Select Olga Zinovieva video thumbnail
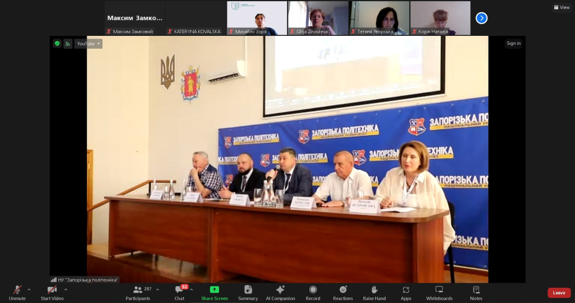 318,18
